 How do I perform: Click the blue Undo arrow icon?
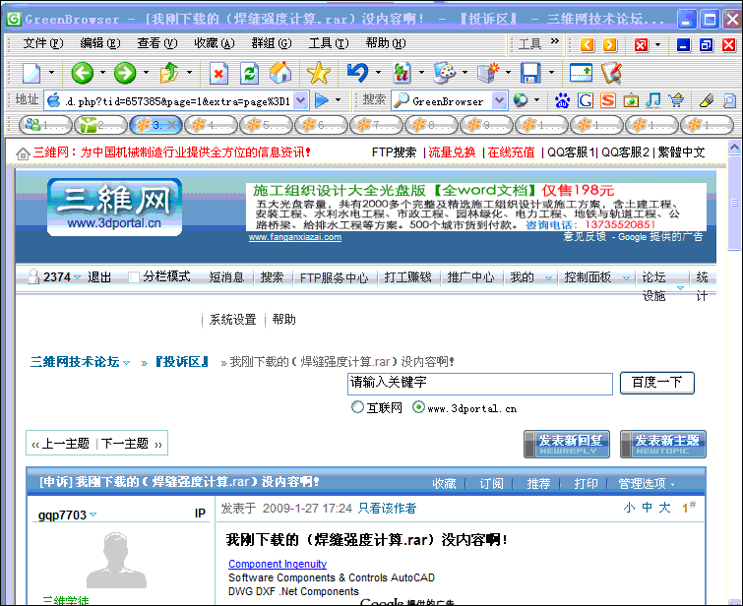tap(357, 73)
